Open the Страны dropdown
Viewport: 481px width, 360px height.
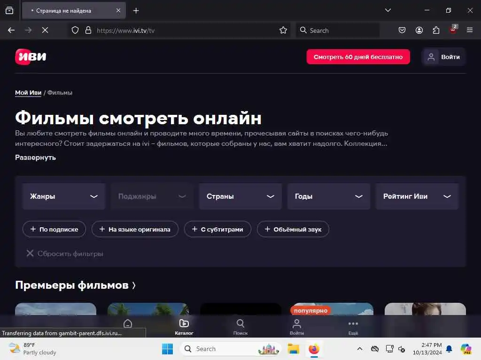click(240, 196)
